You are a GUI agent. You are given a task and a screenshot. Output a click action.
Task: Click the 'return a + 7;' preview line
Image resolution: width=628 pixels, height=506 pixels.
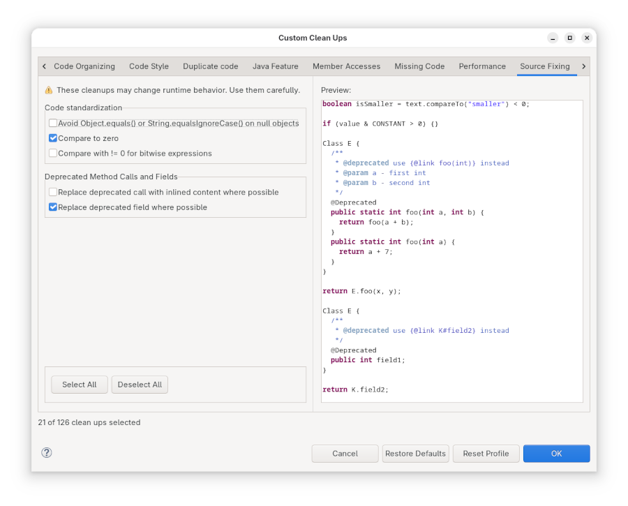pyautogui.click(x=366, y=251)
